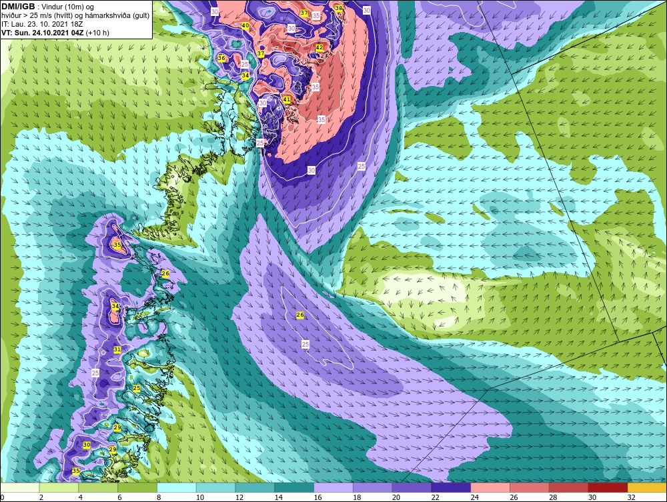Select the 'IT: Lau. 23. 10. 2021 18Z' line
This screenshot has height=502, width=667.
[x=41, y=24]
